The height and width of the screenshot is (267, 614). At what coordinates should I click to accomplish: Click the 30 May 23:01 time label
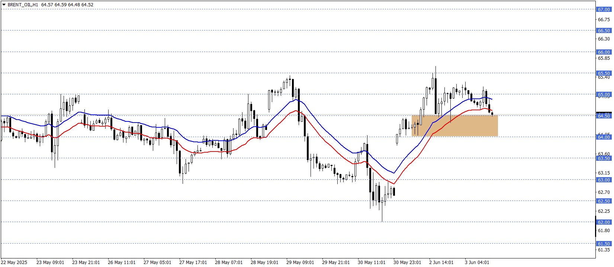[407, 263]
